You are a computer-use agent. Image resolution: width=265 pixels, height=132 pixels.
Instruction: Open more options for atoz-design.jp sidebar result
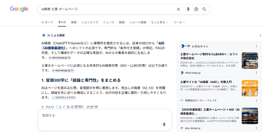coord(256,128)
